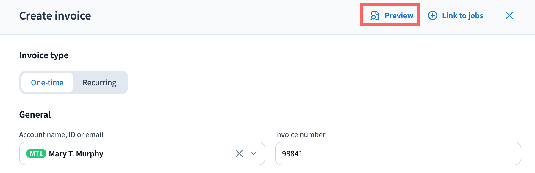Click the green MT1 account badge
The height and width of the screenshot is (173, 535).
tap(36, 153)
